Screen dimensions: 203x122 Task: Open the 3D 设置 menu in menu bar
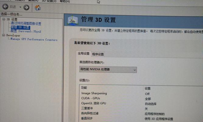tap(49, 1)
